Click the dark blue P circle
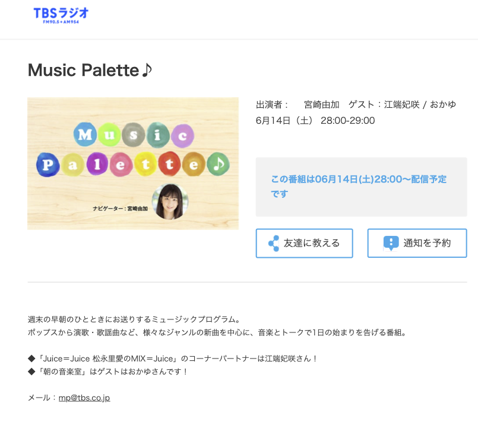The height and width of the screenshot is (432, 478). 48,165
